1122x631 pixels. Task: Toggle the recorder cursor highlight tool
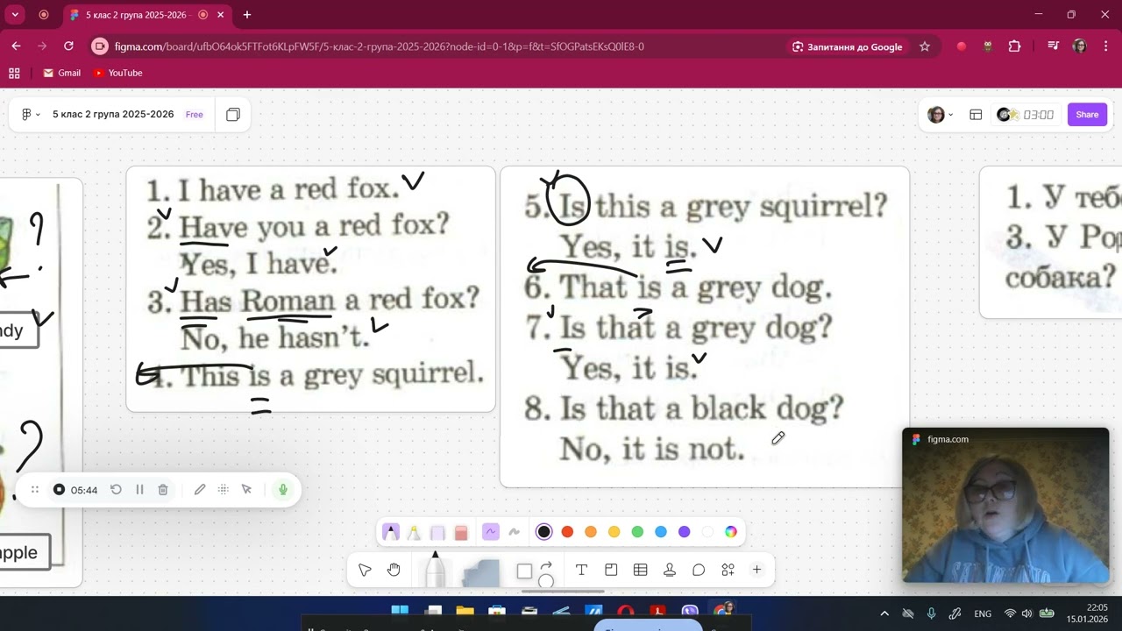[246, 490]
